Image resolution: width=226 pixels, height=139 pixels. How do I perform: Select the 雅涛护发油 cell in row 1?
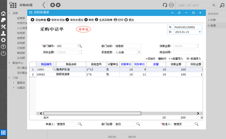coord(71,70)
